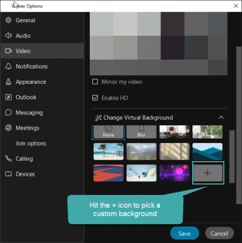Click the virtual background list scrollbar

pyautogui.click(x=232, y=157)
